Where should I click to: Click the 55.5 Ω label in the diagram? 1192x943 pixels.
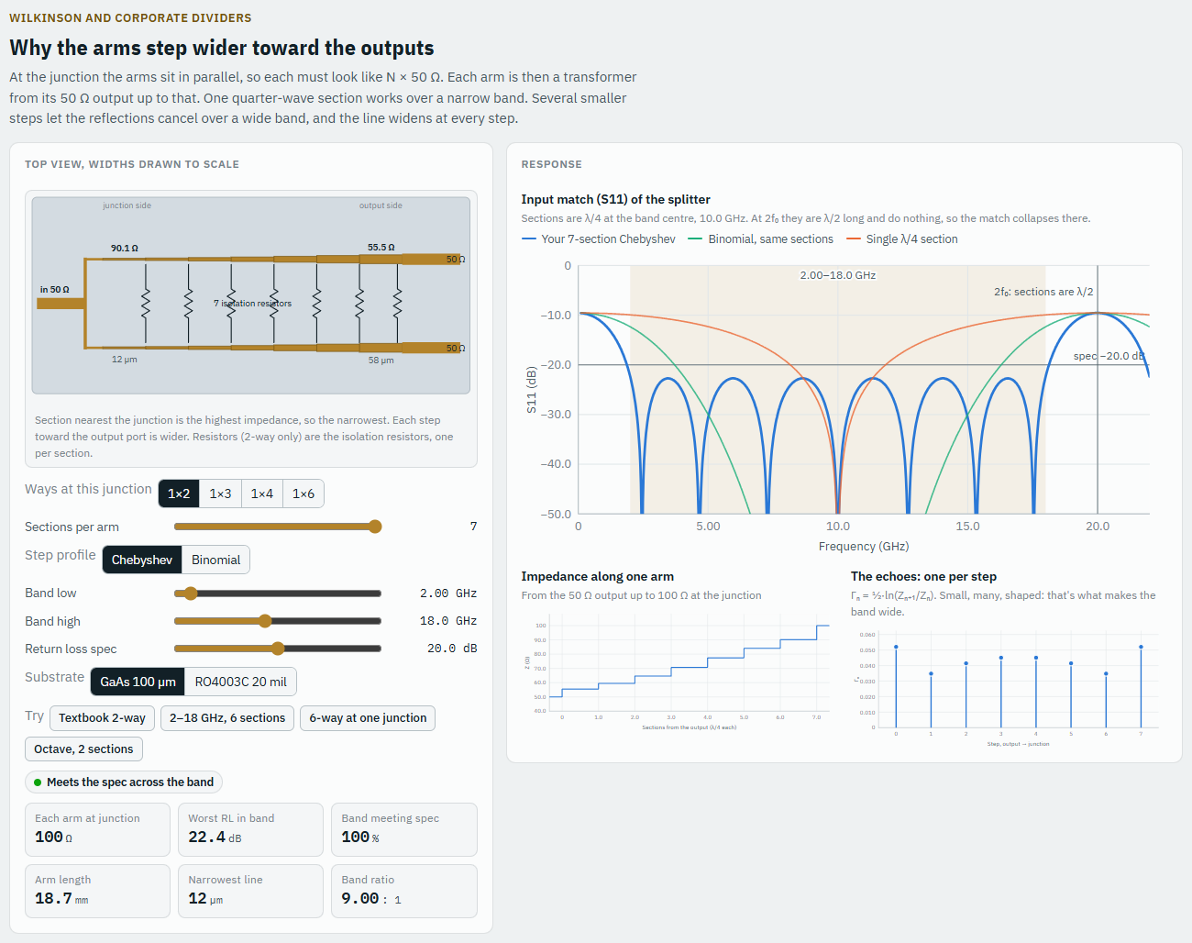381,248
